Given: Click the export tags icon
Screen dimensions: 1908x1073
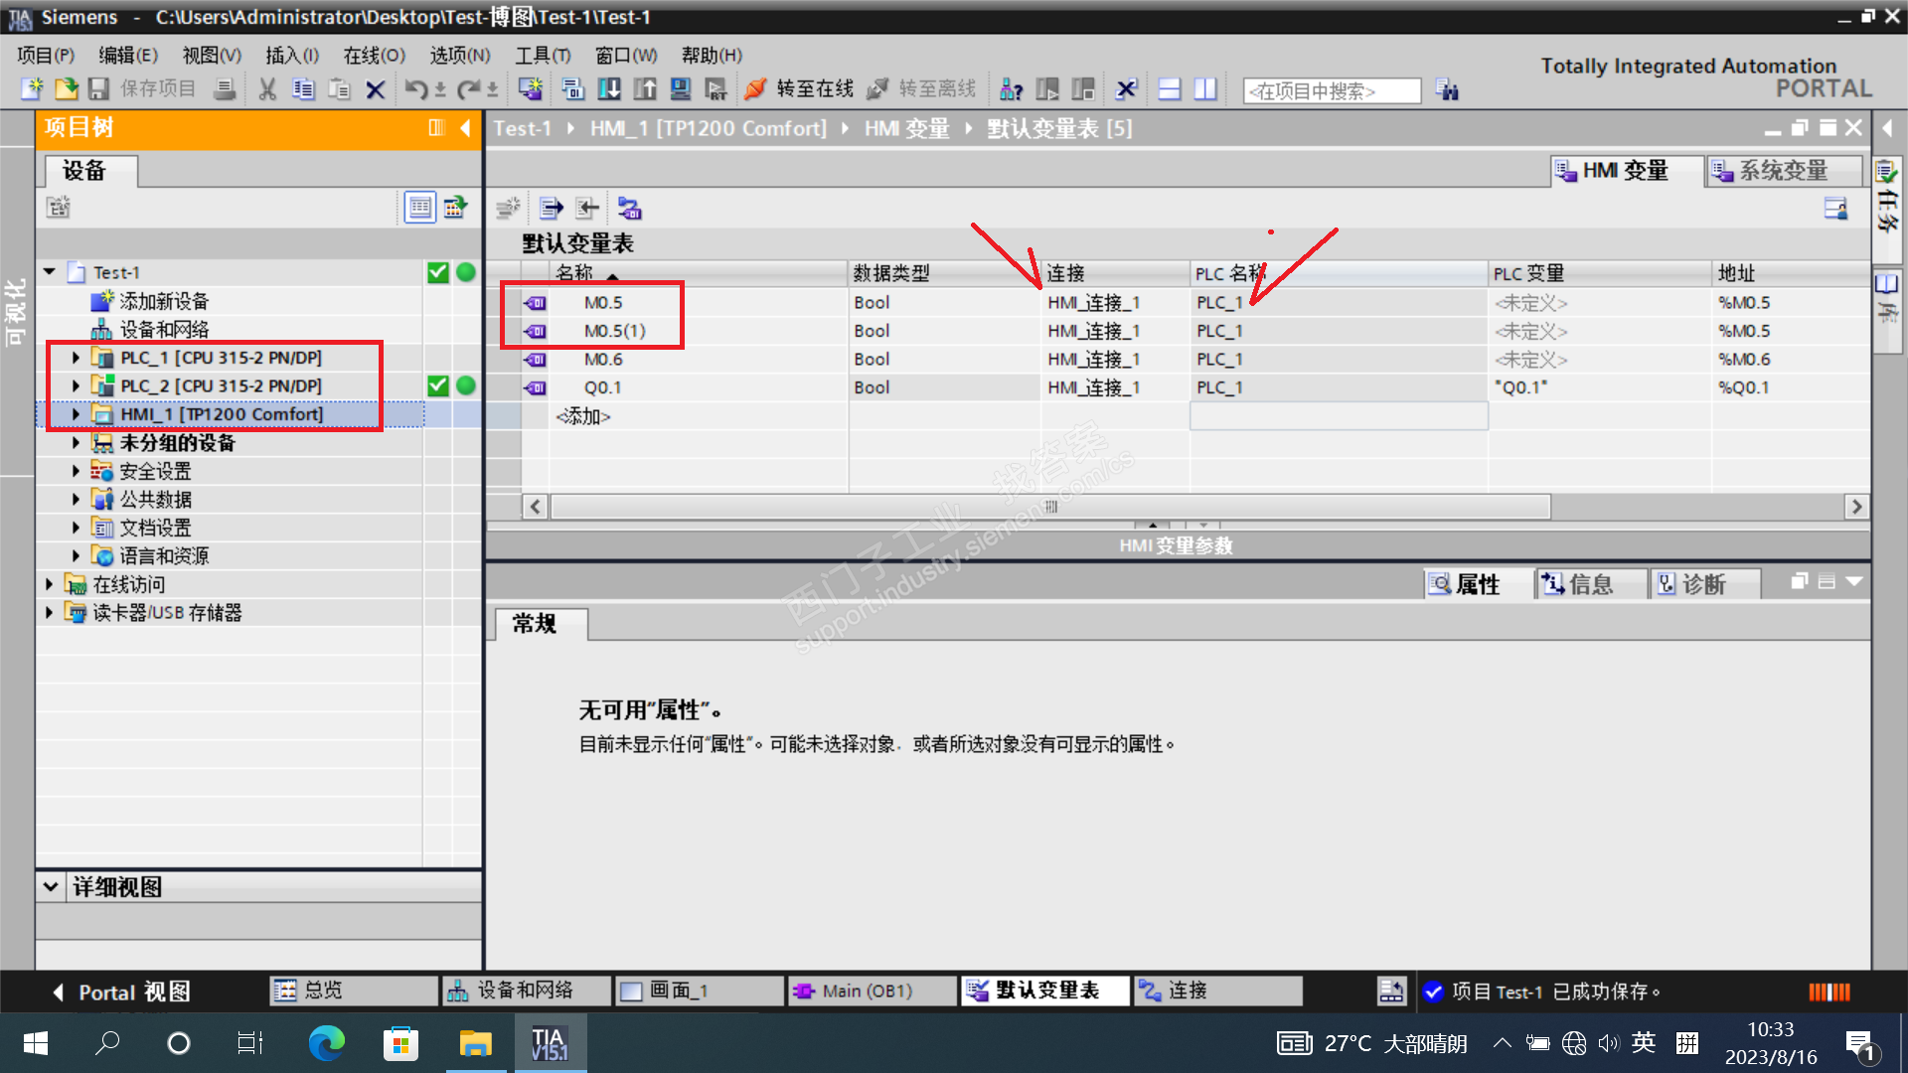Looking at the screenshot, I should [551, 208].
